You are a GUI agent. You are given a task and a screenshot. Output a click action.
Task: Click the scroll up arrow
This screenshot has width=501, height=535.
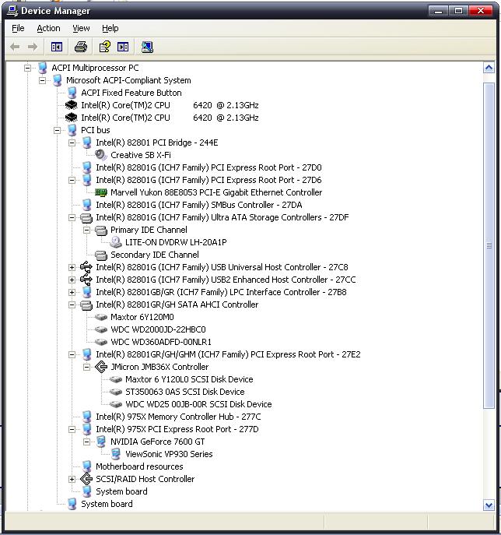click(489, 68)
